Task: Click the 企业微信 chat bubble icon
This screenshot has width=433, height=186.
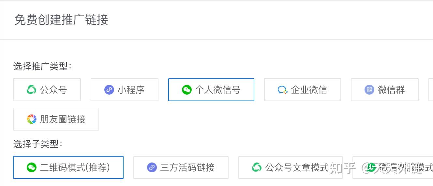Action: (x=282, y=90)
